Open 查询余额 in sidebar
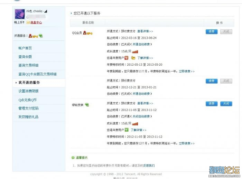 coord(25,57)
